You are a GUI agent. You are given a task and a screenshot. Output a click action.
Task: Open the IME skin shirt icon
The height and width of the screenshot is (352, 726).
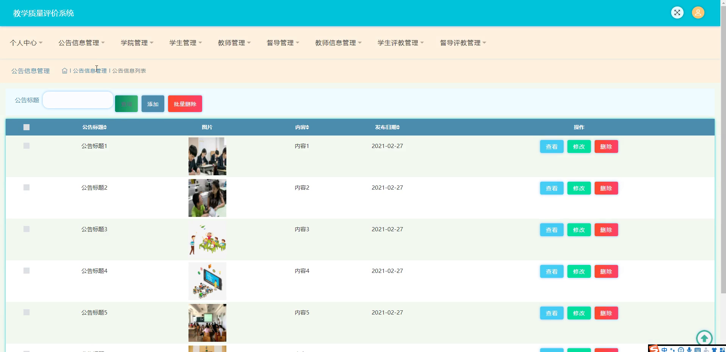[714, 350]
